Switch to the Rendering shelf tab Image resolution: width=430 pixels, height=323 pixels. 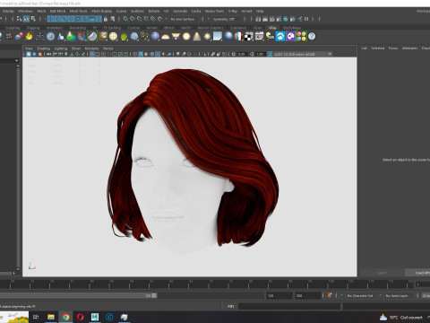pyautogui.click(x=78, y=28)
